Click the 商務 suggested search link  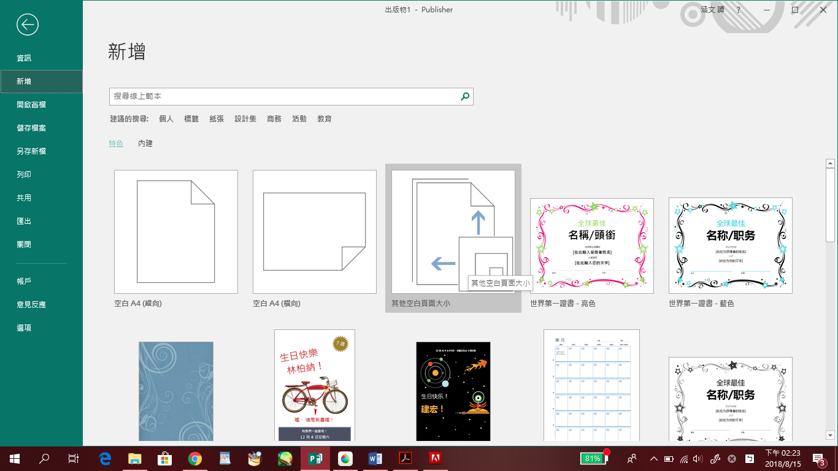pos(274,119)
